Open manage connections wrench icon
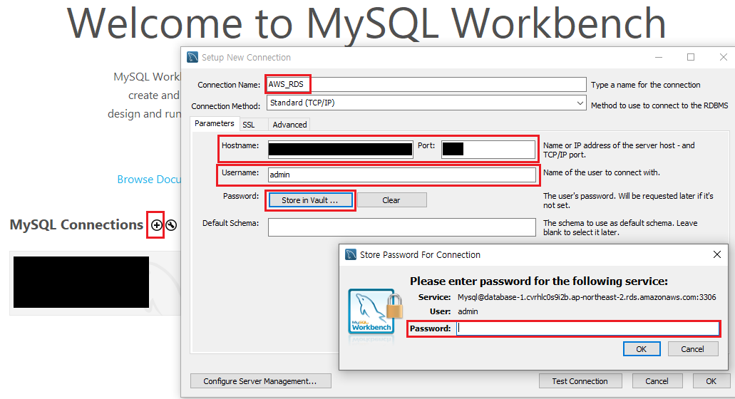 point(172,225)
